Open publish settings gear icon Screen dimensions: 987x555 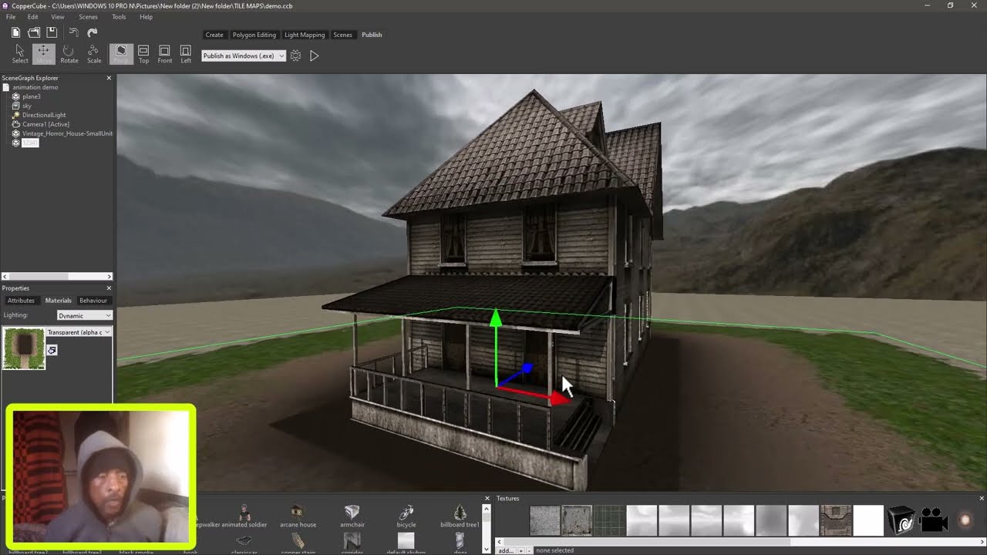tap(295, 55)
